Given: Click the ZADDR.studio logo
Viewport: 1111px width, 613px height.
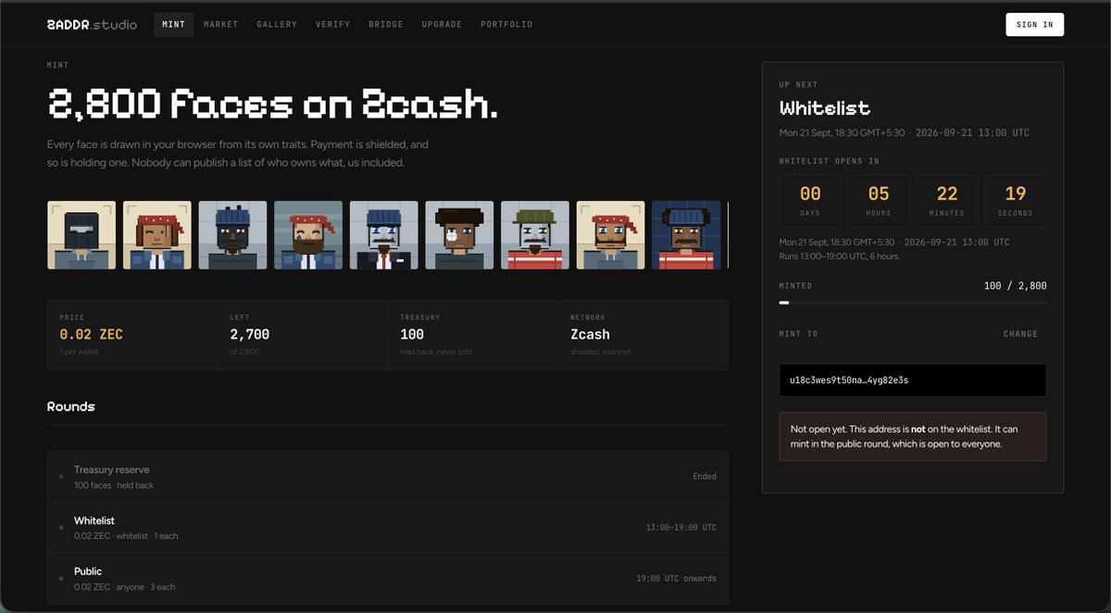Looking at the screenshot, I should [x=92, y=24].
